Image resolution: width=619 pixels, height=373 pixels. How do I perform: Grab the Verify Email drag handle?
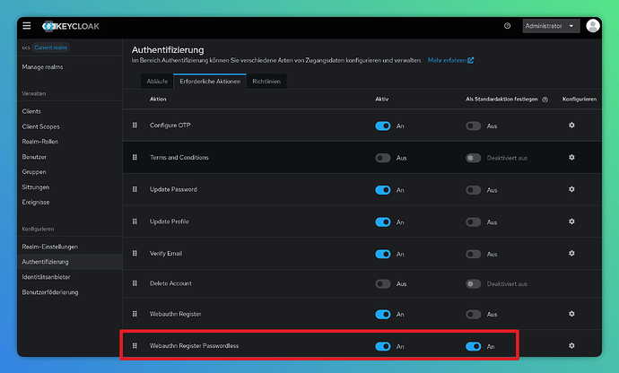tap(135, 253)
